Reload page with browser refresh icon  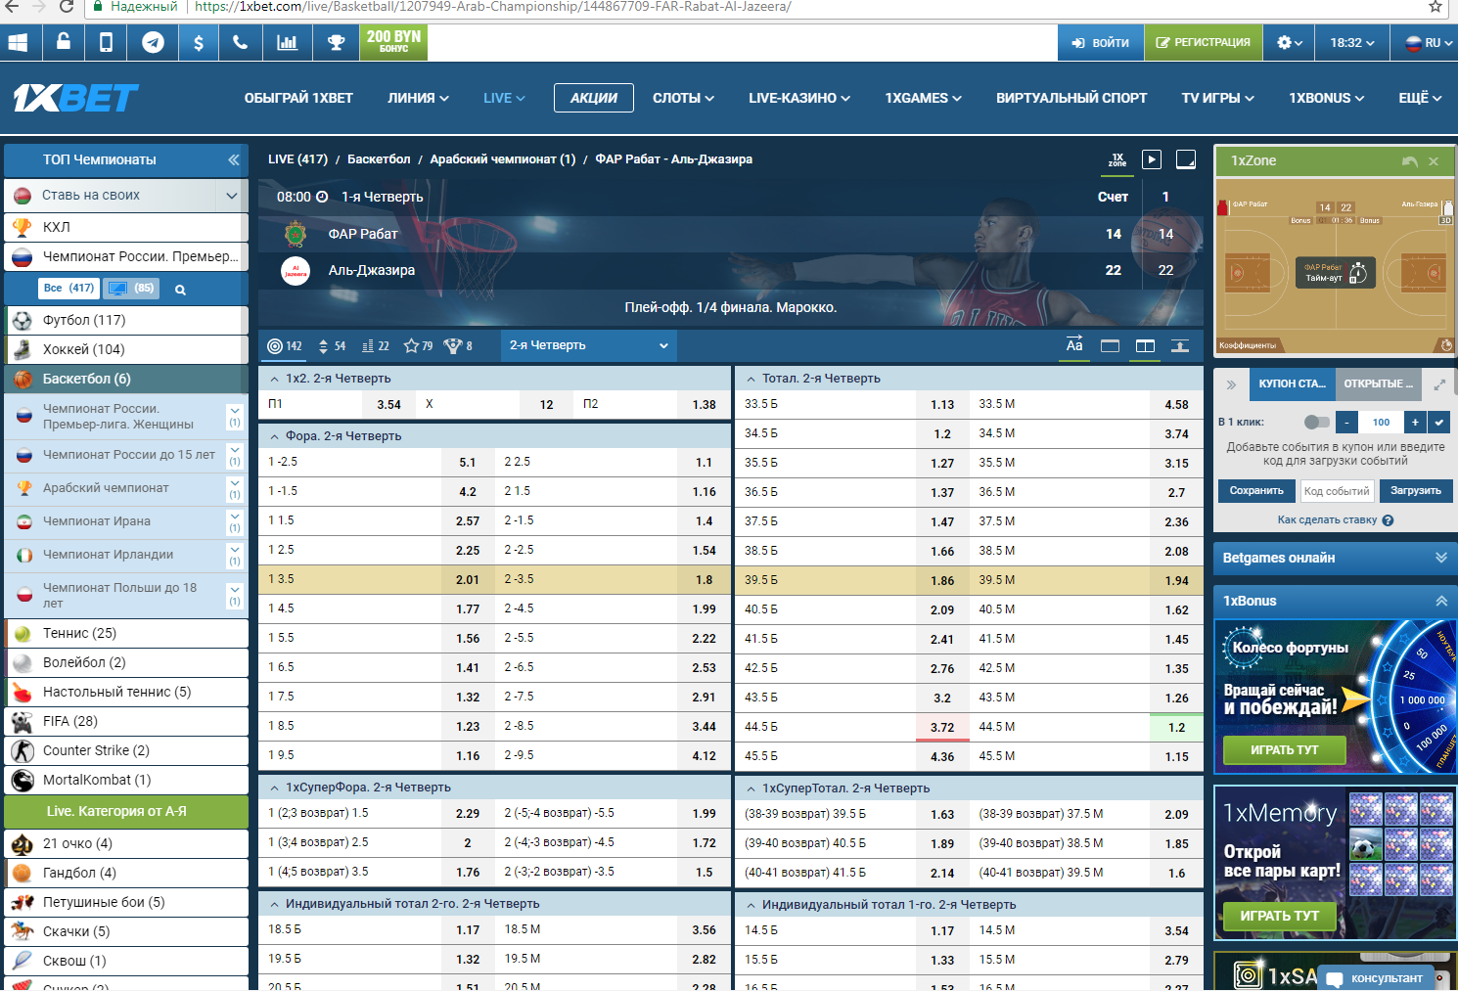tap(67, 6)
